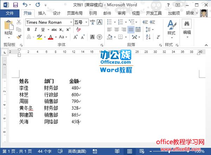This screenshot has height=155, width=211.
Task: Toggle Bold formatting
Action: coord(28,30)
